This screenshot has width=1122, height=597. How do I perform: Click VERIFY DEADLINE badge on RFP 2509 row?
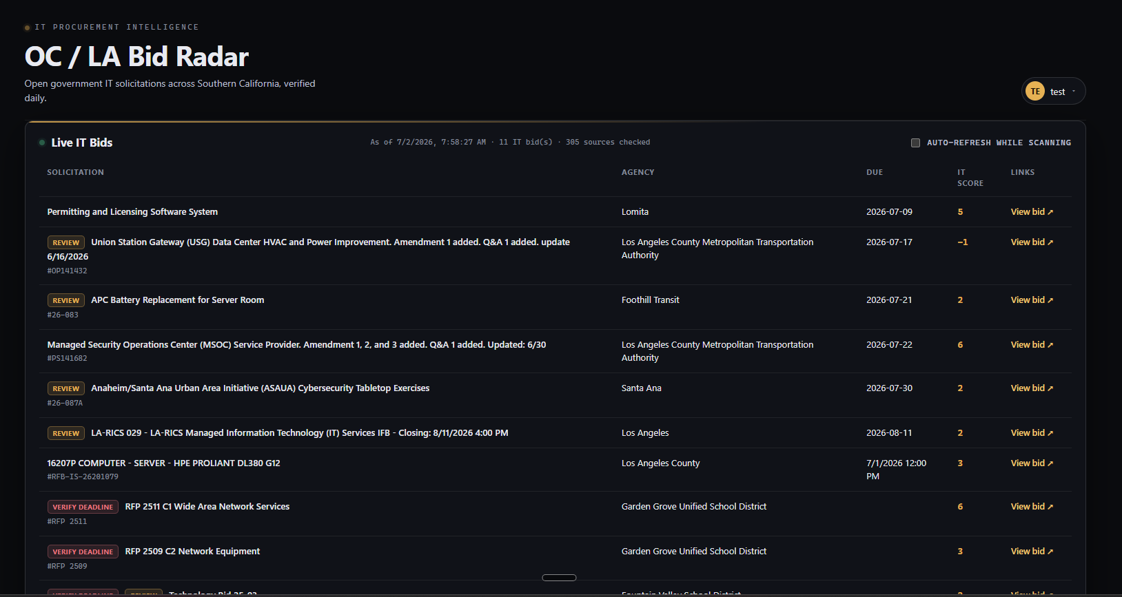pyautogui.click(x=83, y=552)
